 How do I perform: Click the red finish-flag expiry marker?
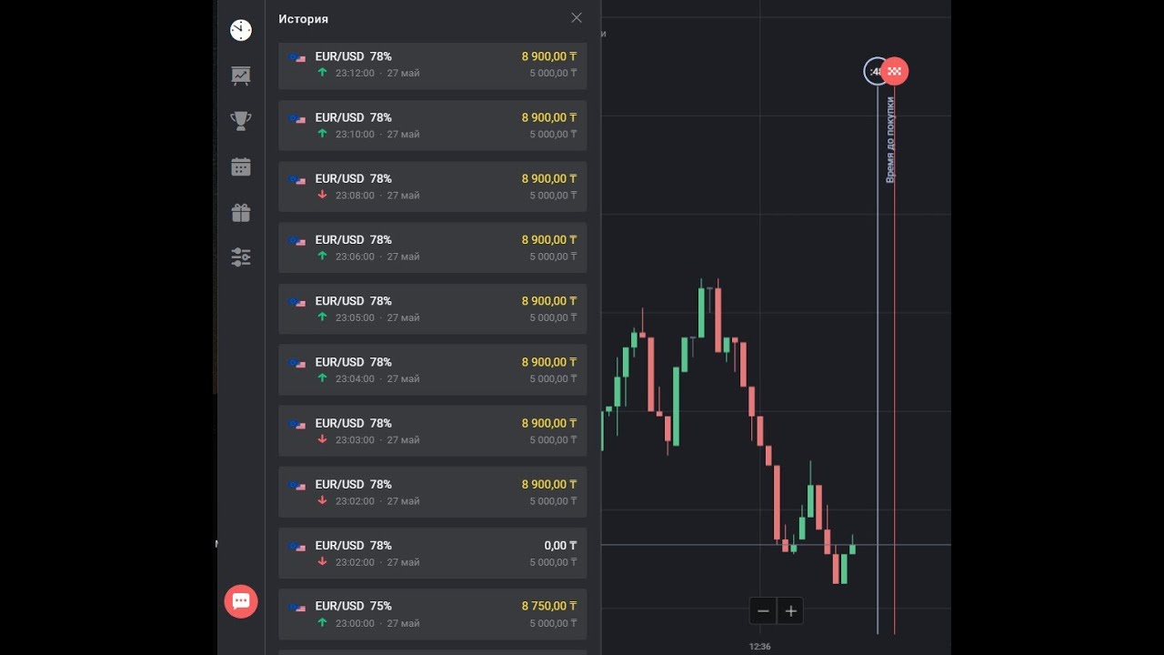pyautogui.click(x=896, y=71)
